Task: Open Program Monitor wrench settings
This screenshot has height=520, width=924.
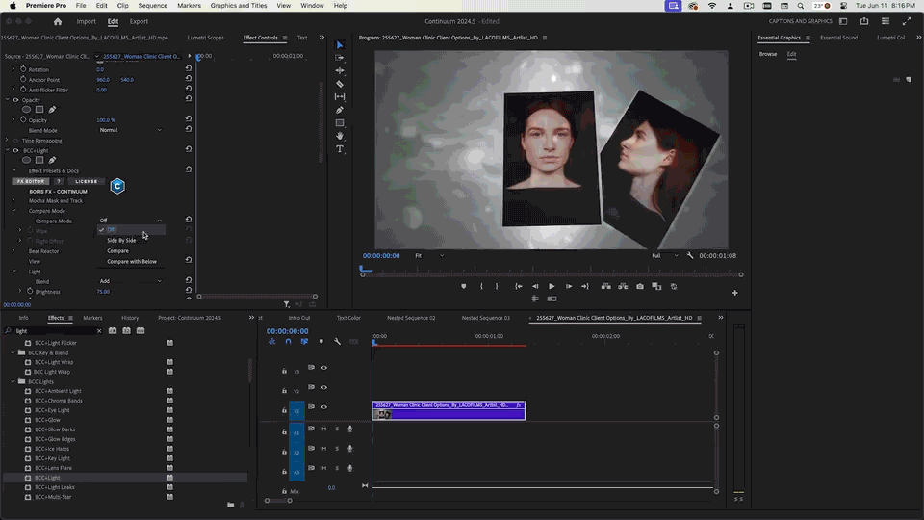Action: (690, 256)
